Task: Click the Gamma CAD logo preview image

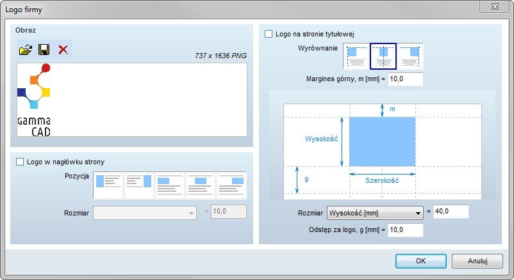Action: point(34,100)
